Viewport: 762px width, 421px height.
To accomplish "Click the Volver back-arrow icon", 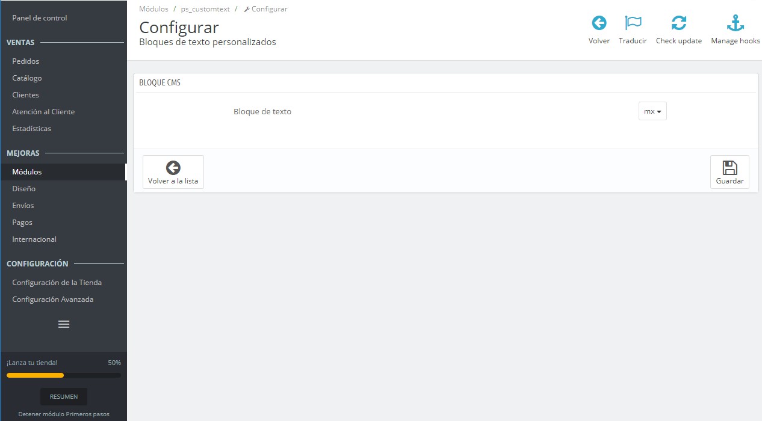I will pos(599,23).
